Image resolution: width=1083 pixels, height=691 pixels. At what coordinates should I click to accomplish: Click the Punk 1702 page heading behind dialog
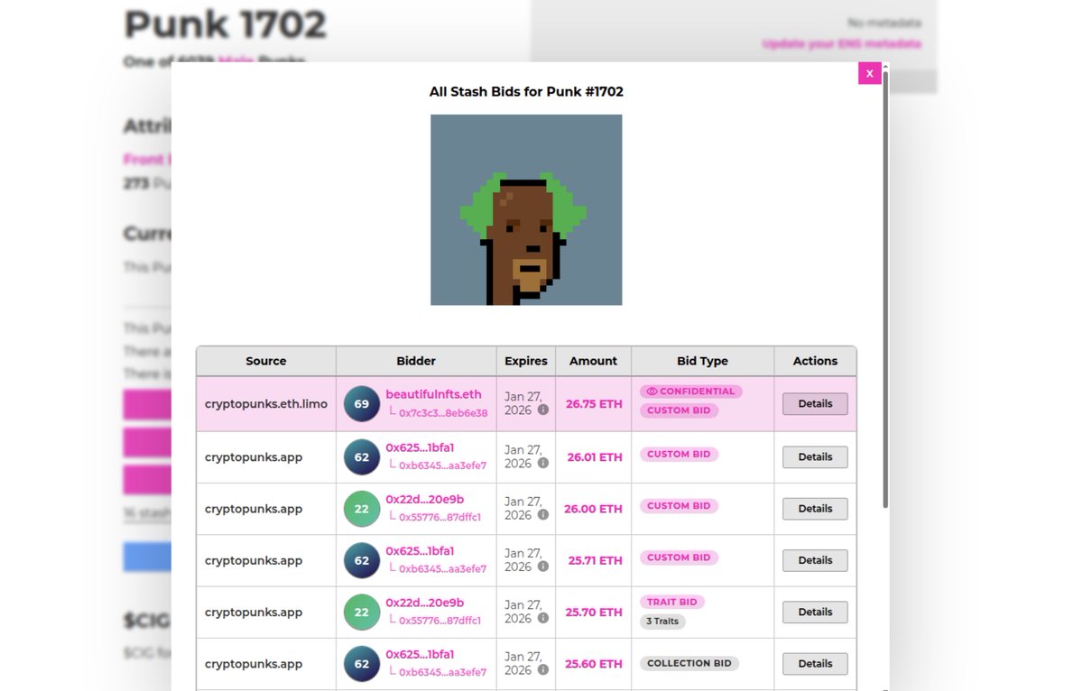point(225,24)
